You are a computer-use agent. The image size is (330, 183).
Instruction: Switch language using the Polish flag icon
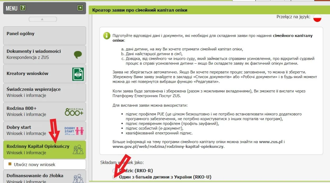coord(317,18)
